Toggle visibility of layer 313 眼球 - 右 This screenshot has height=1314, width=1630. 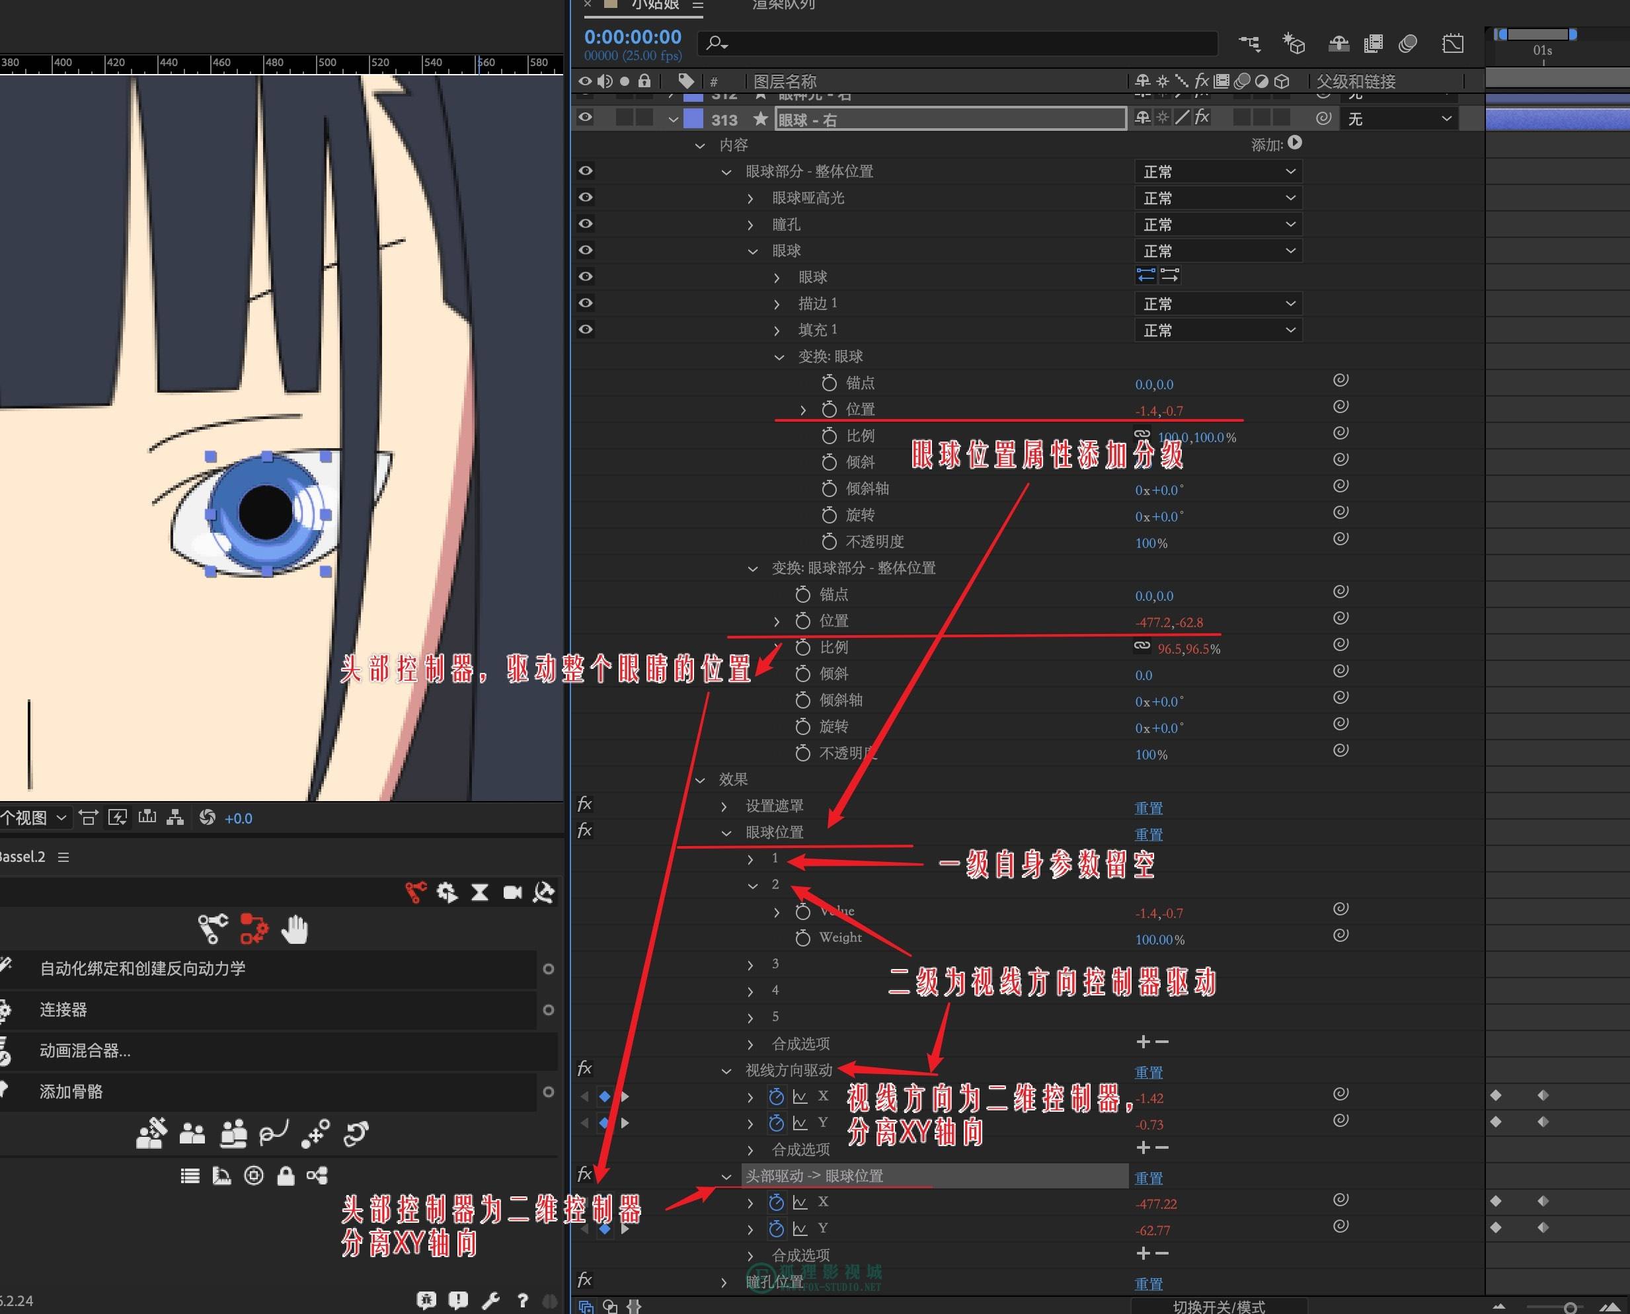coord(585,118)
